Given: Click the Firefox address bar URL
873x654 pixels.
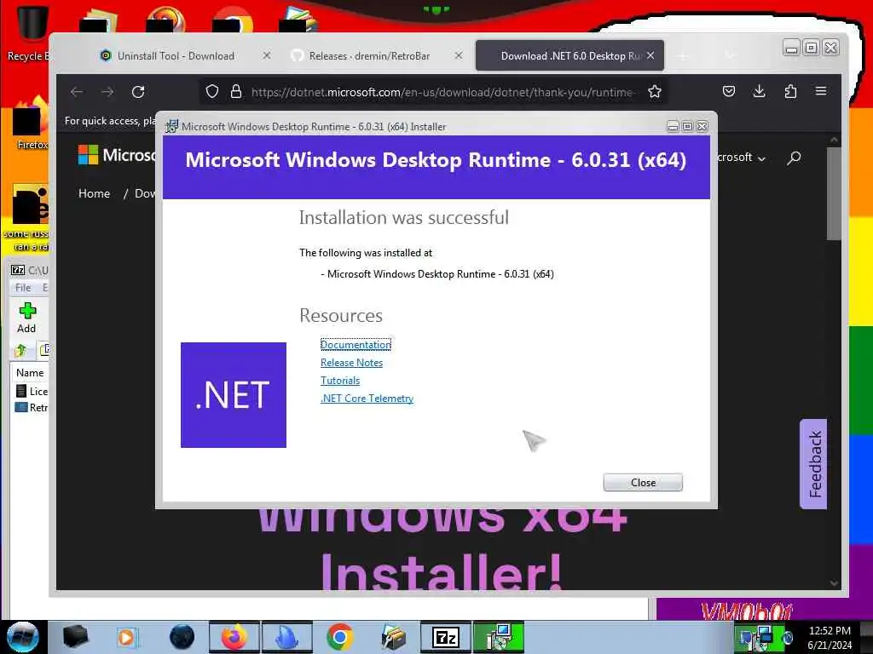Looking at the screenshot, I should [442, 92].
